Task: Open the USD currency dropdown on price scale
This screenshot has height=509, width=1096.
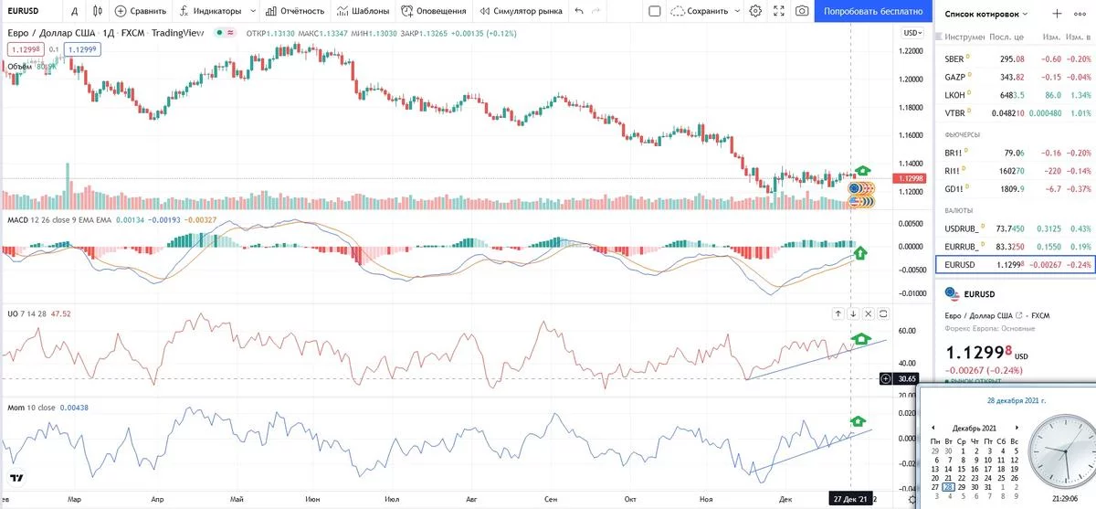Action: click(x=912, y=33)
